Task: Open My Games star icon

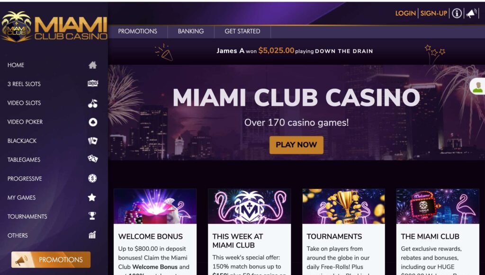Action: point(92,197)
